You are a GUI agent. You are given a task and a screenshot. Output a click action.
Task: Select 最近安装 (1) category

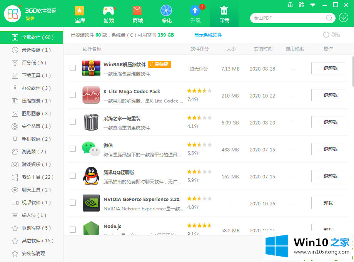32,50
